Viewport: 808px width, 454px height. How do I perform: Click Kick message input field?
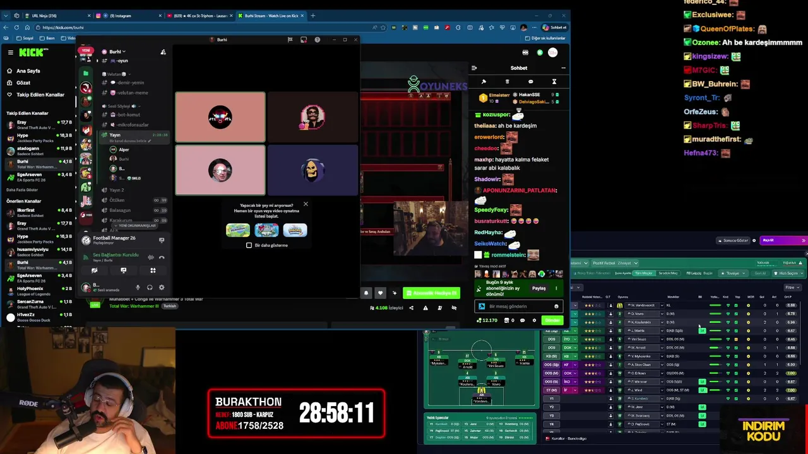518,306
